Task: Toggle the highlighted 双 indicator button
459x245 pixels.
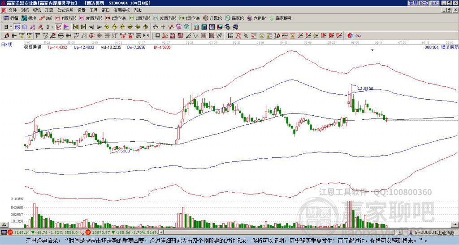Action: (58, 27)
